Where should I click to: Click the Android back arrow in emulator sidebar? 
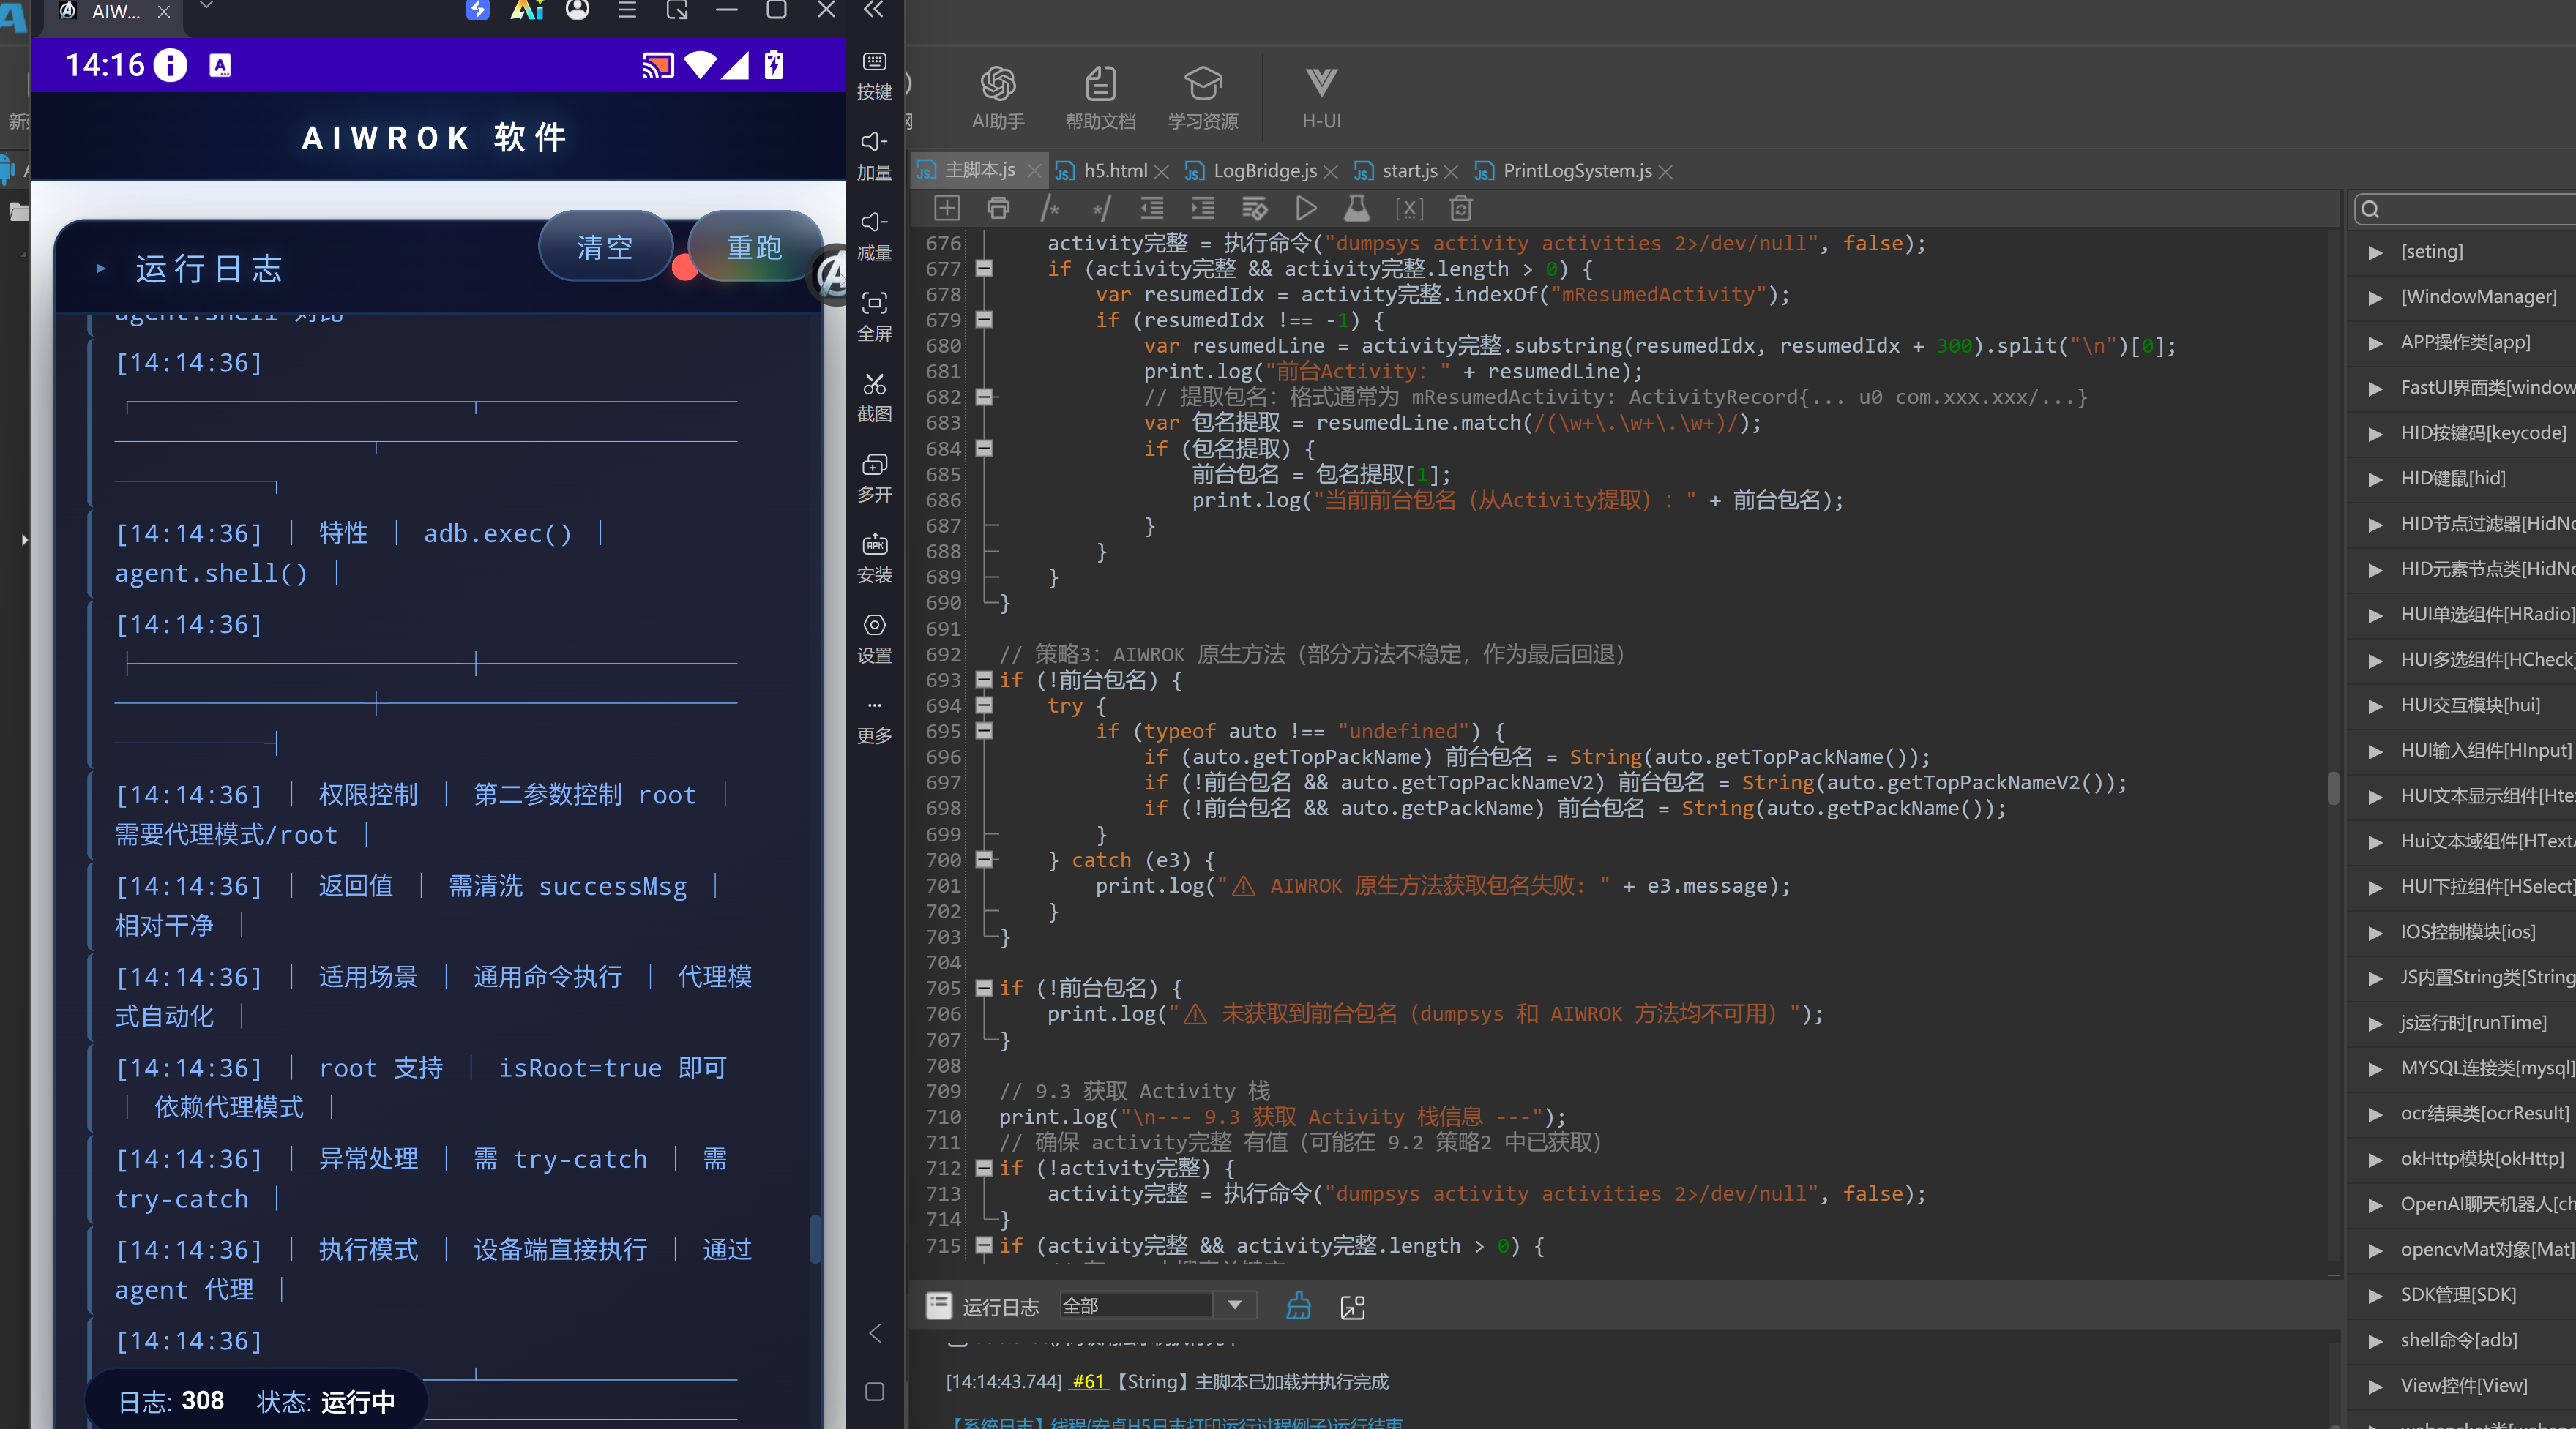click(875, 1332)
